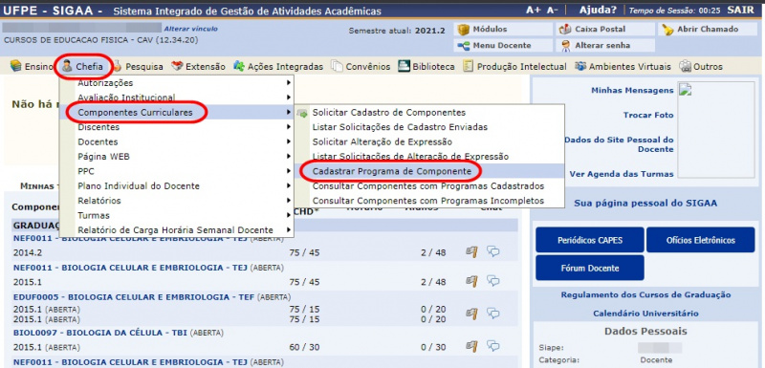Click the profile photo placeholder
765x368 pixels.
716,130
